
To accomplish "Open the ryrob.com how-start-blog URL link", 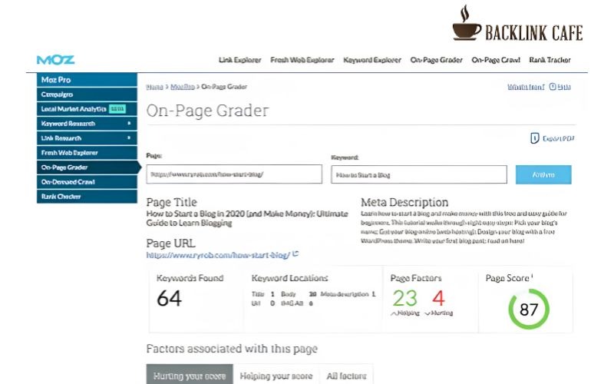I will (218, 255).
